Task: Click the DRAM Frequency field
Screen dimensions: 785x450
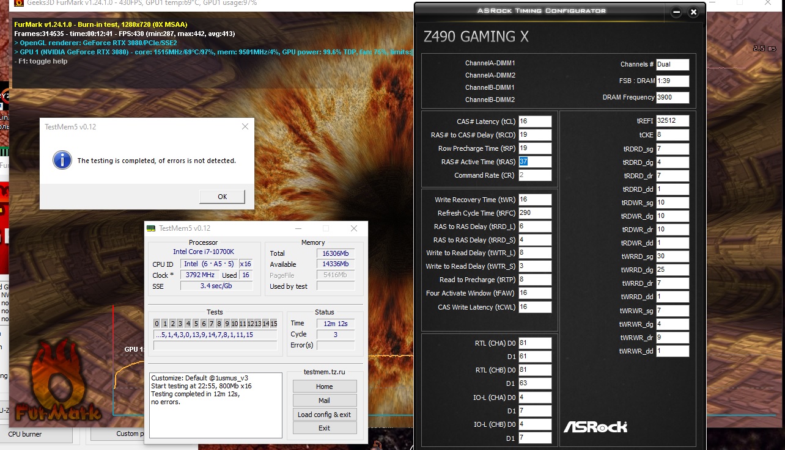Action: click(x=673, y=98)
